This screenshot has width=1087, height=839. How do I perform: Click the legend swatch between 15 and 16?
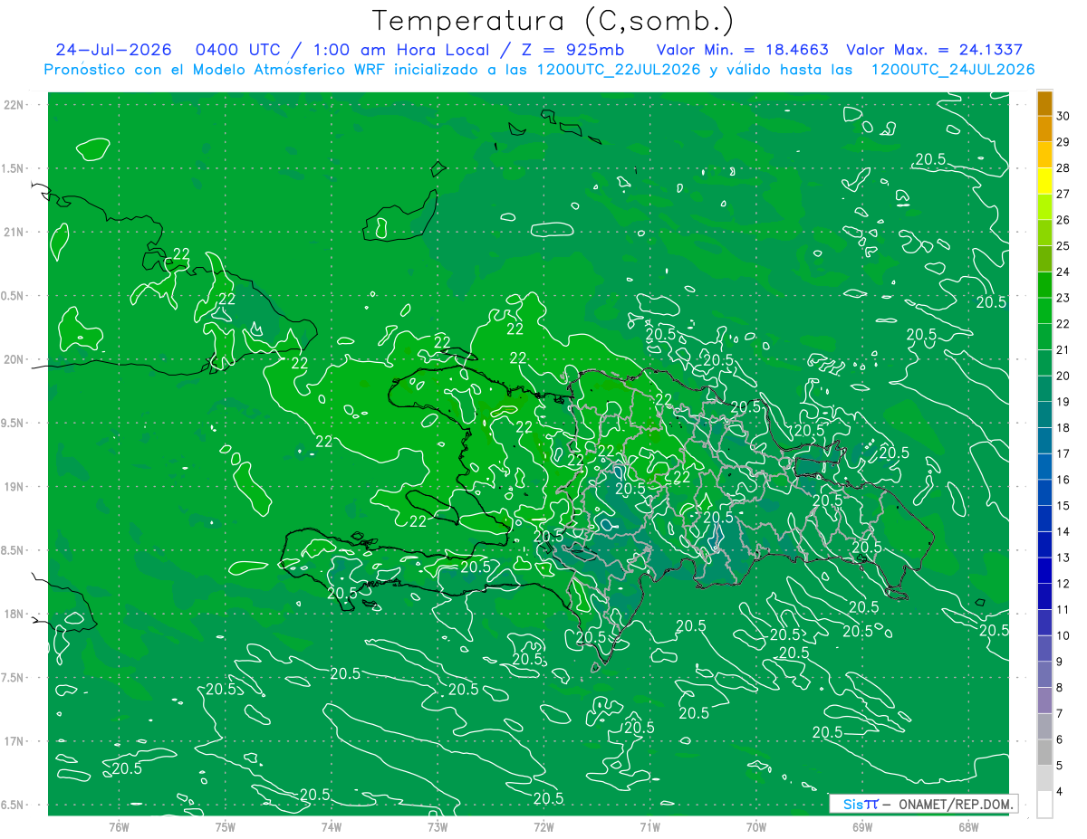tap(1044, 493)
